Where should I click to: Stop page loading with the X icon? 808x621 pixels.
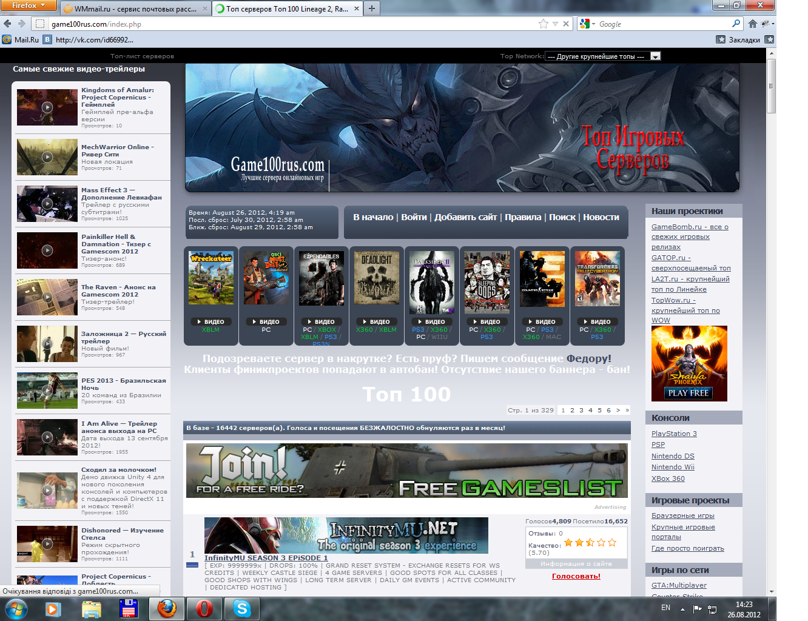click(x=566, y=24)
